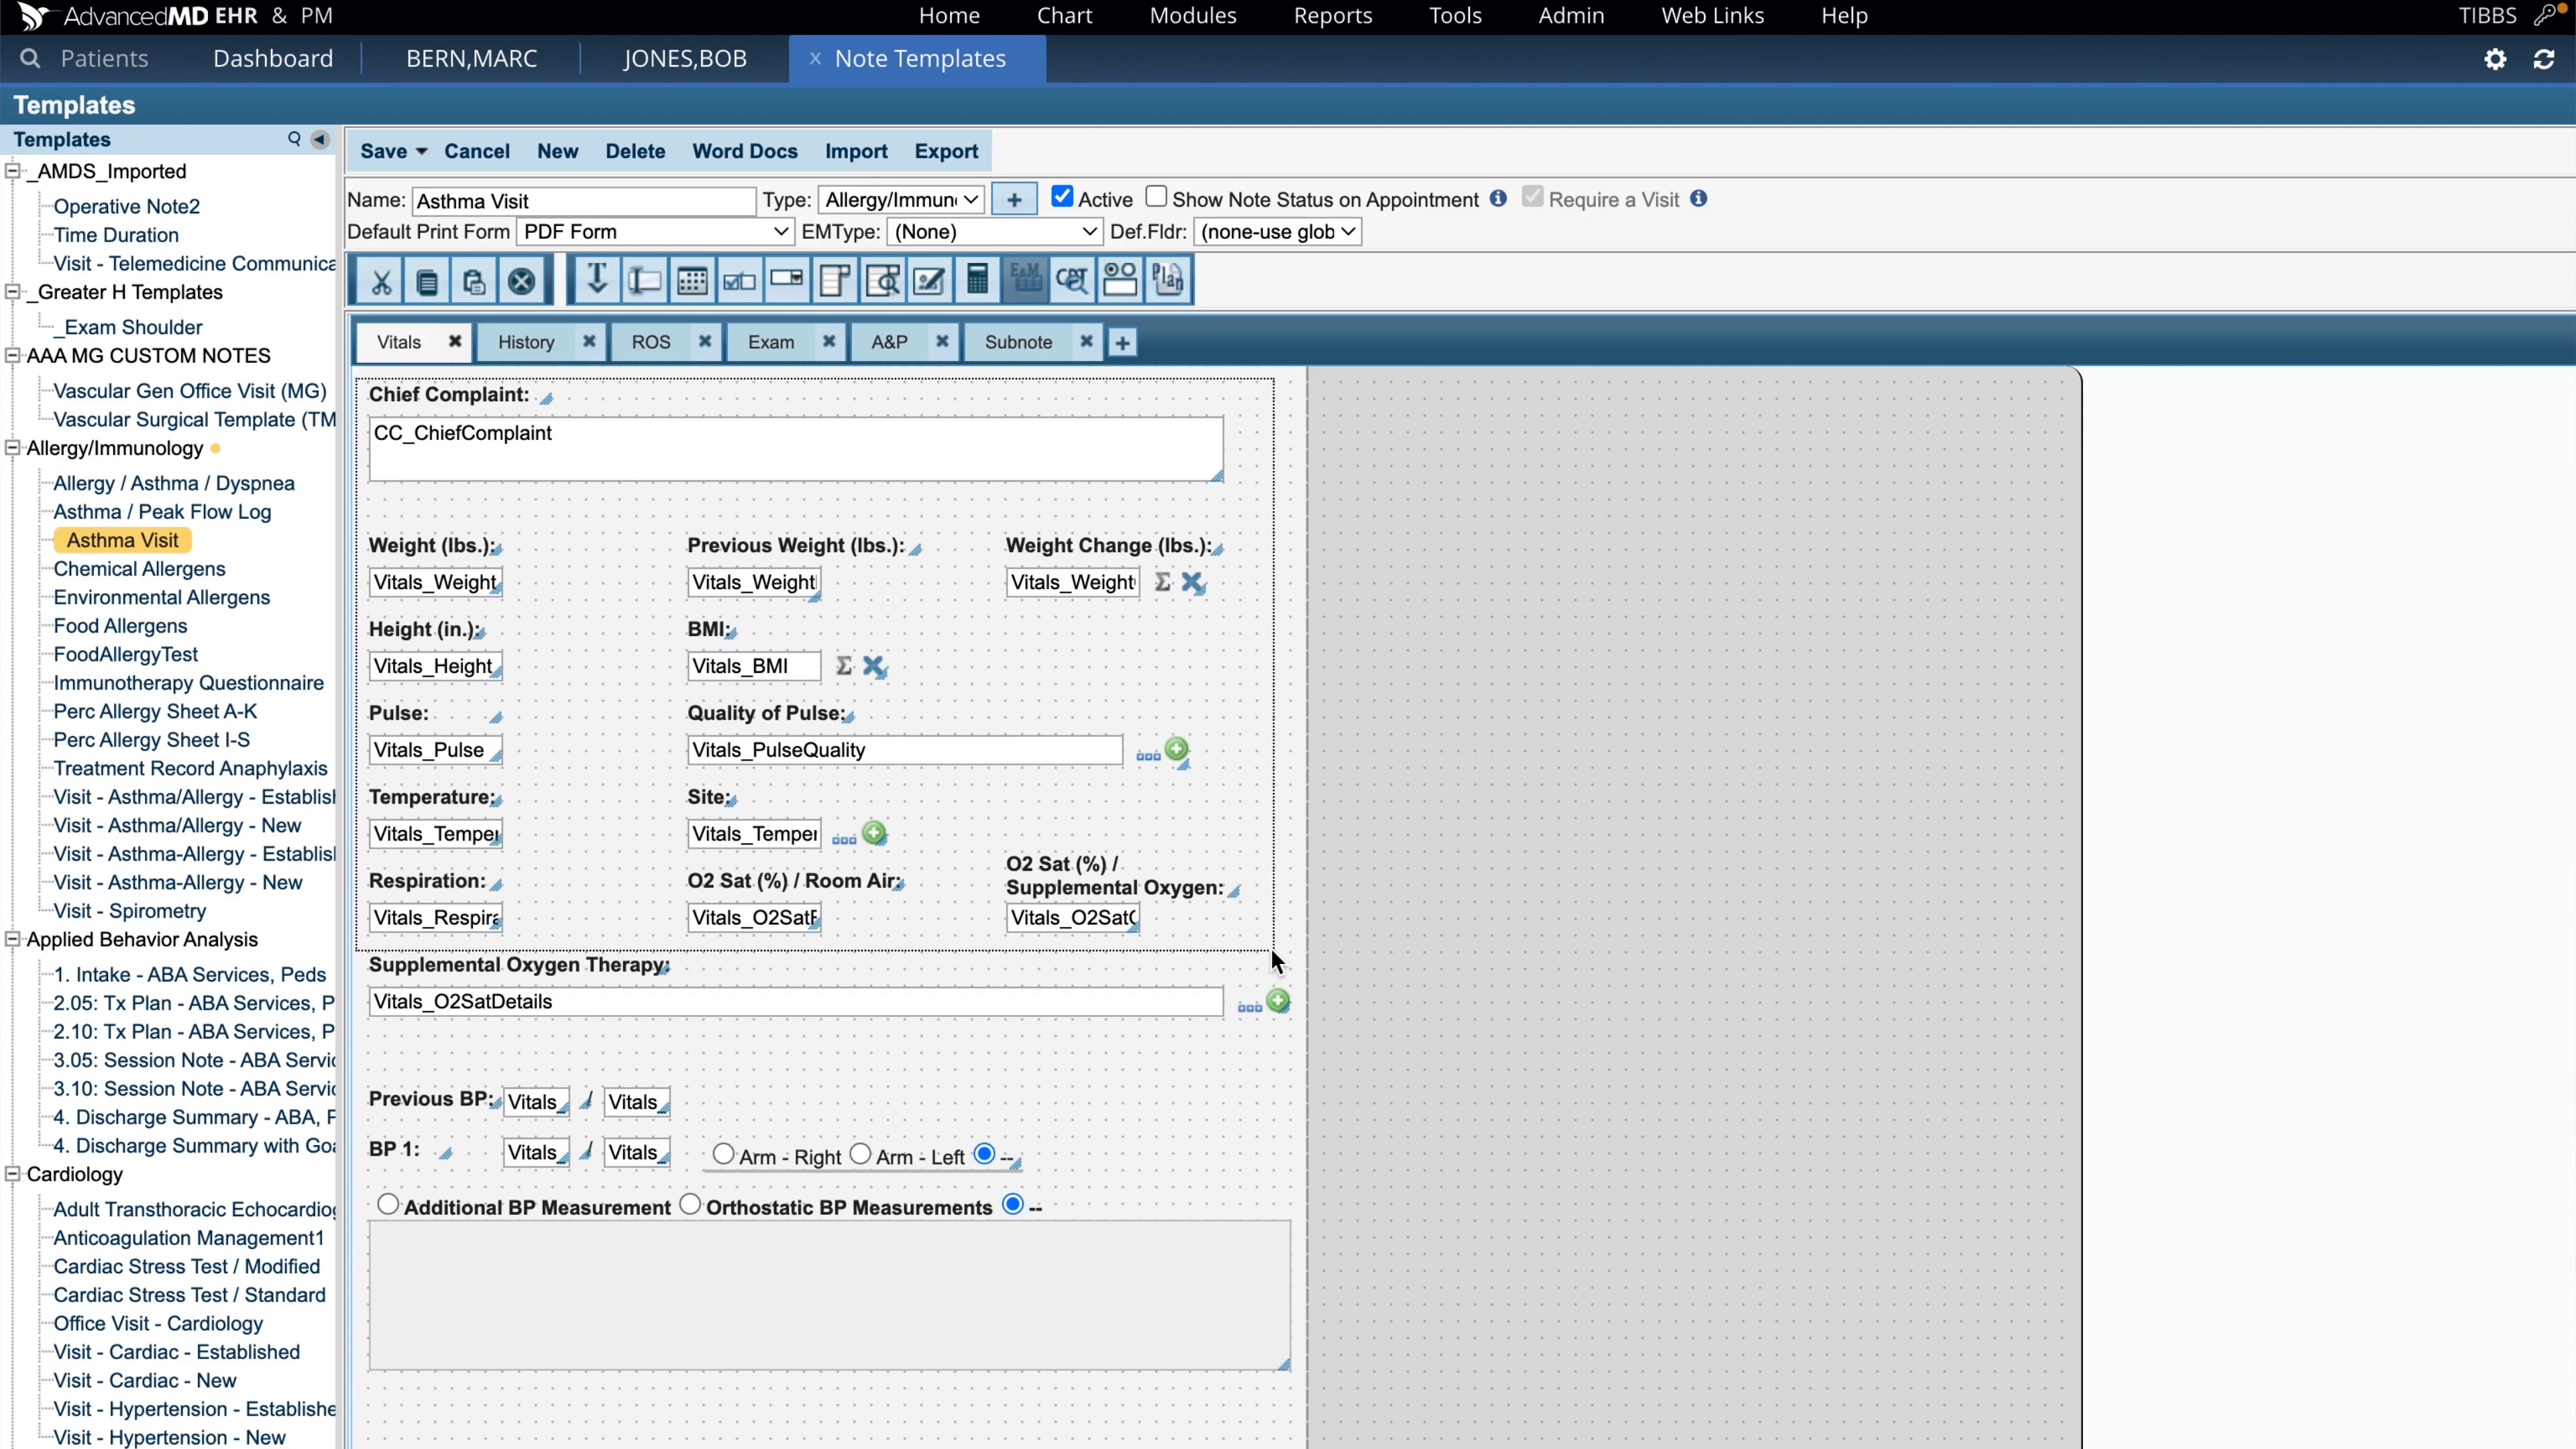Collapse the Templates panel arrow icon

pos(320,139)
